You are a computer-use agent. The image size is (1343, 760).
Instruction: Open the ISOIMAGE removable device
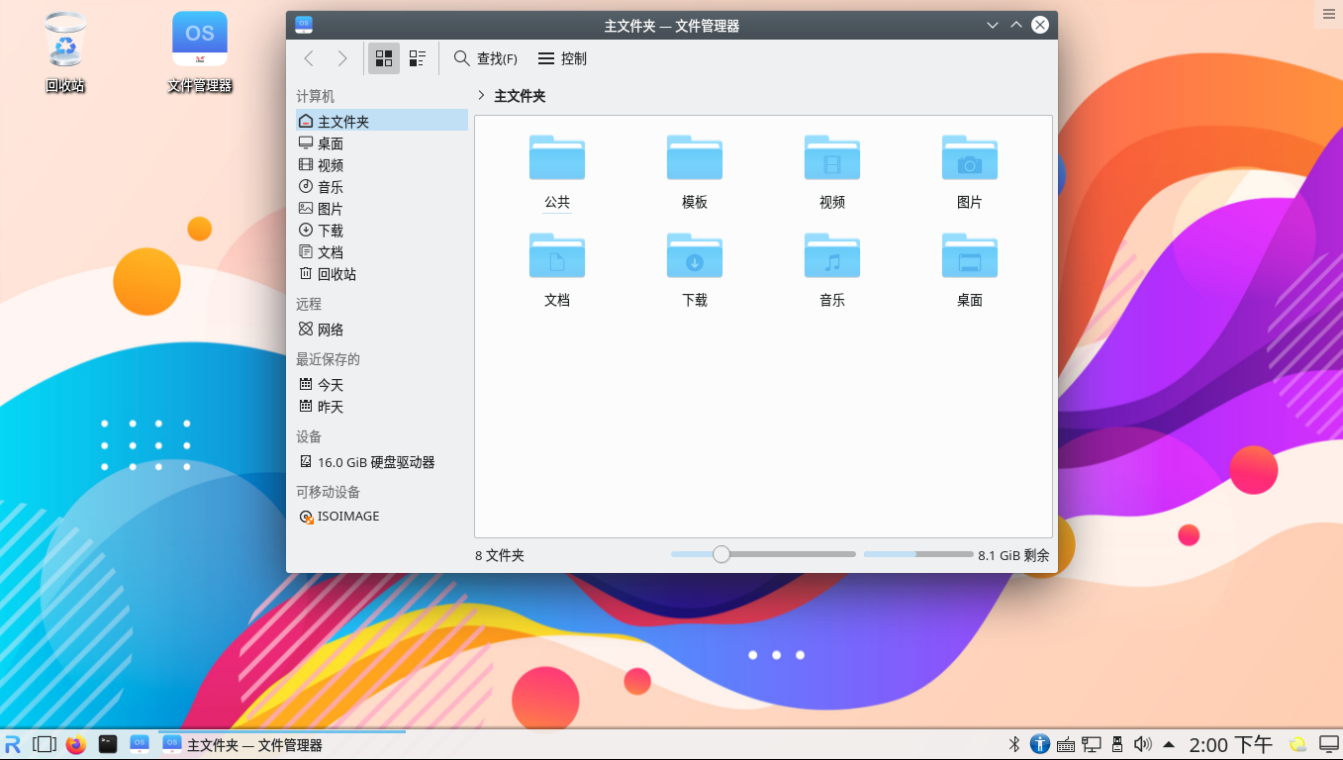382,517
